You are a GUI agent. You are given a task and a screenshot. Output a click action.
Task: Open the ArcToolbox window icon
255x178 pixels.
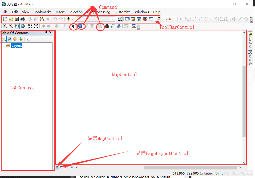coord(145,19)
